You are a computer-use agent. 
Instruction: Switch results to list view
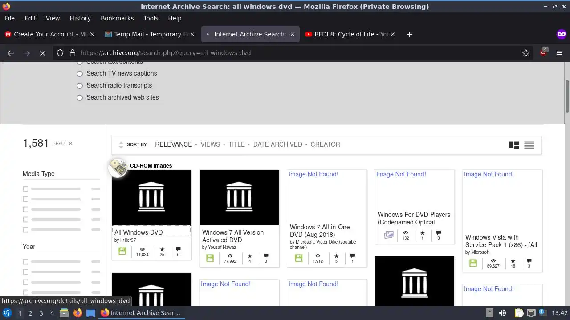tap(529, 145)
